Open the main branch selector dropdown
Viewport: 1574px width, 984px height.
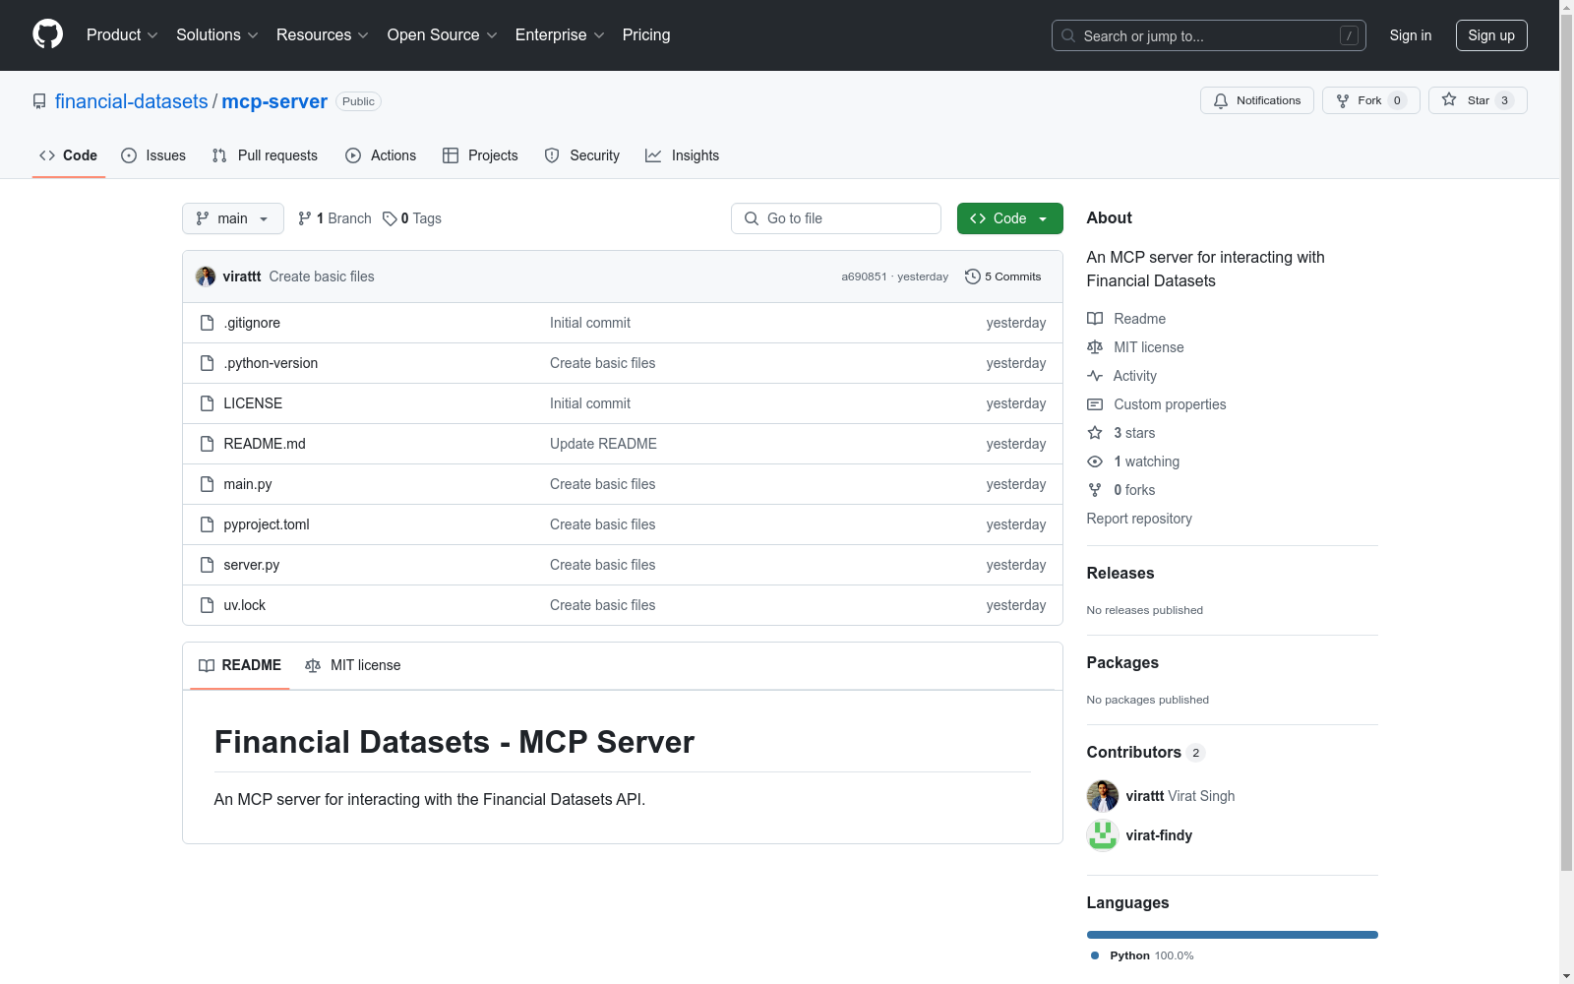(233, 218)
